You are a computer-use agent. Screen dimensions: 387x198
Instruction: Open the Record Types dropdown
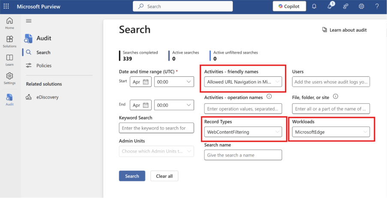point(243,132)
